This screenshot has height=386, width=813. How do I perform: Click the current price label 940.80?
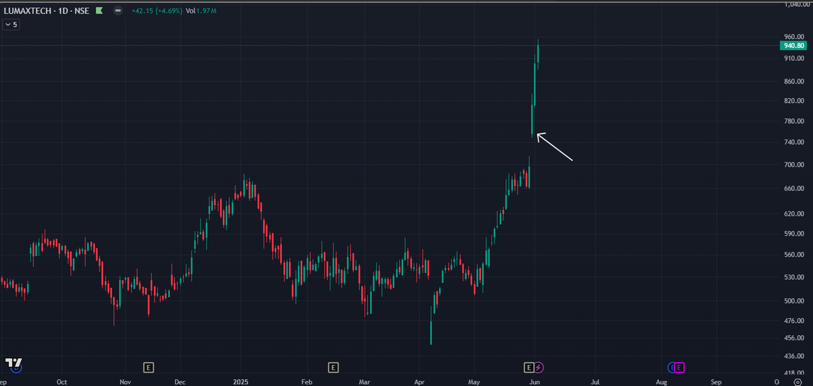(793, 45)
